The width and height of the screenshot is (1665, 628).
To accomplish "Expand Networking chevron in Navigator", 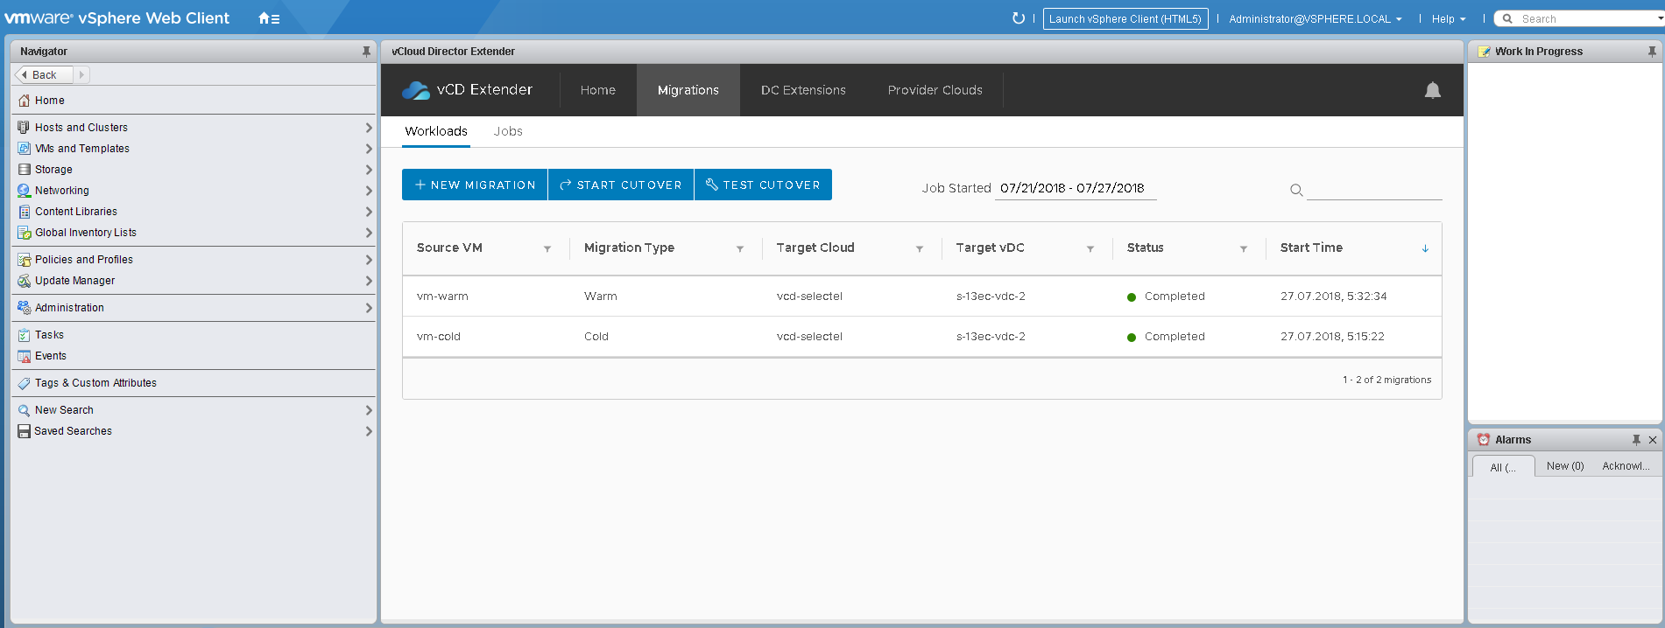I will [x=369, y=191].
